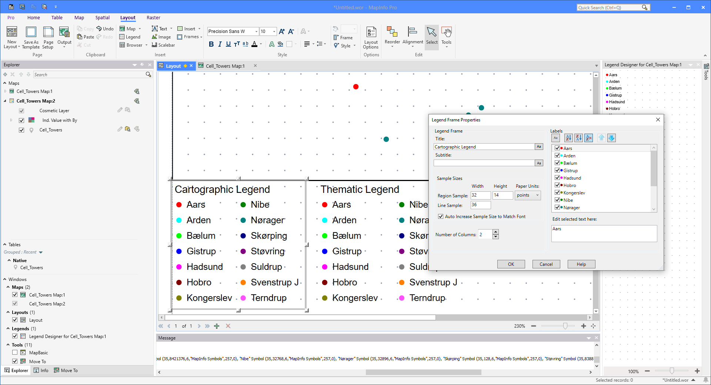Expand Cell_Towers Map:1 in the Explorer tree
The width and height of the screenshot is (711, 385).
click(x=6, y=91)
